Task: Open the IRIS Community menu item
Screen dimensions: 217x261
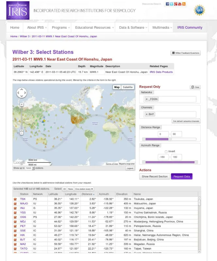Action: point(190,27)
